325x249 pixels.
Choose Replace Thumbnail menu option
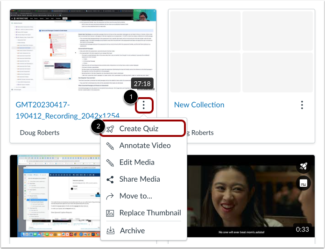[x=144, y=213]
